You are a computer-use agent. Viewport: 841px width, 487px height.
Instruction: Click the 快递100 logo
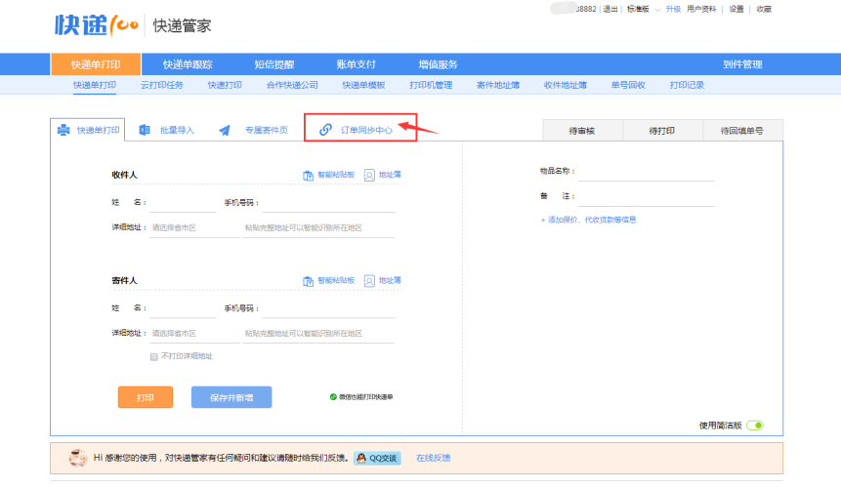click(x=97, y=24)
